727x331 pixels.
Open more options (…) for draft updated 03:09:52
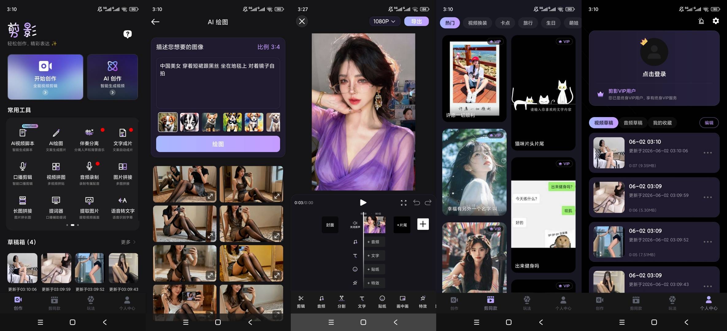(x=708, y=242)
